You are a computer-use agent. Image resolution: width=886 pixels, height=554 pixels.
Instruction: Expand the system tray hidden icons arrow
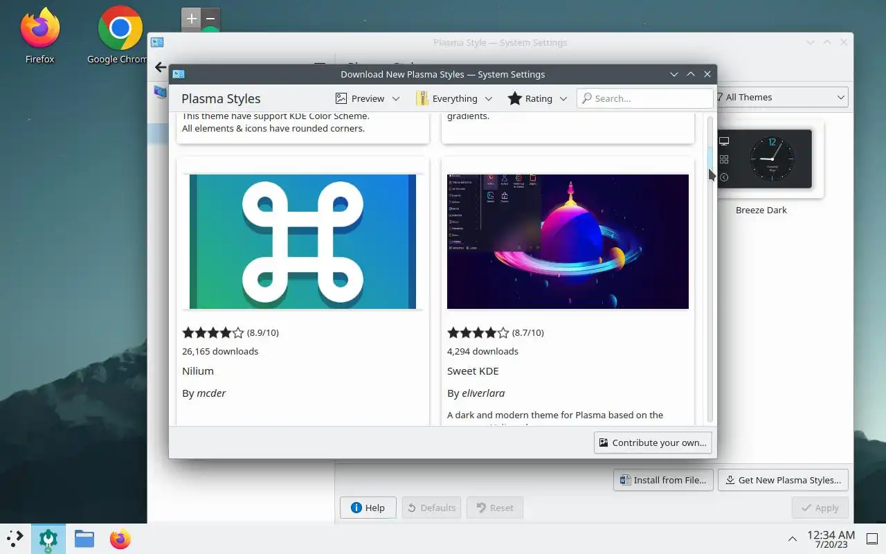[793, 539]
